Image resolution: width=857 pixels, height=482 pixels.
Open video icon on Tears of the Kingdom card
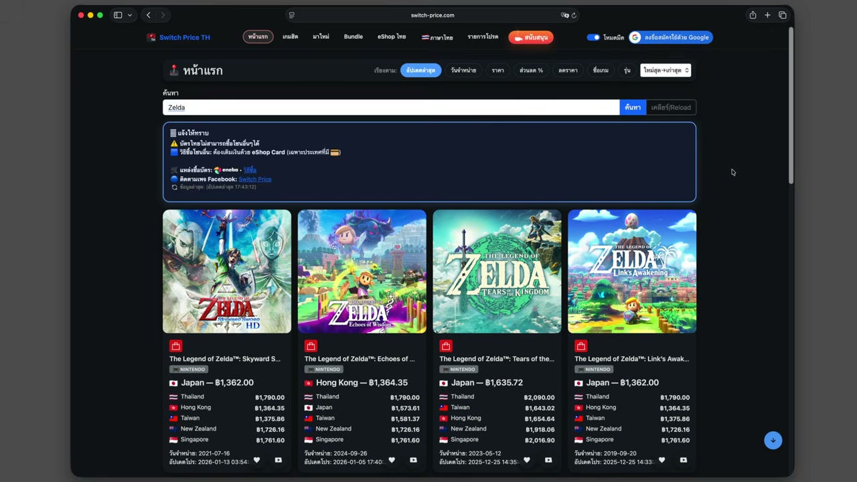pos(548,460)
